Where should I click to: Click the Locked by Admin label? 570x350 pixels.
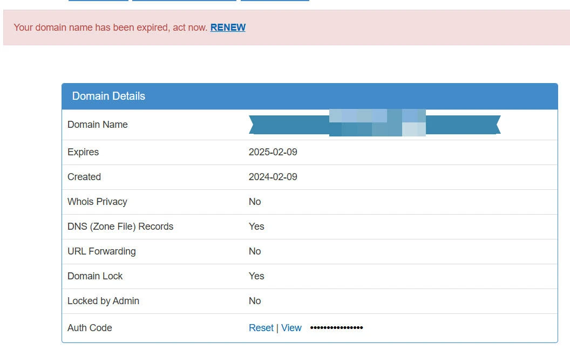pyautogui.click(x=103, y=301)
